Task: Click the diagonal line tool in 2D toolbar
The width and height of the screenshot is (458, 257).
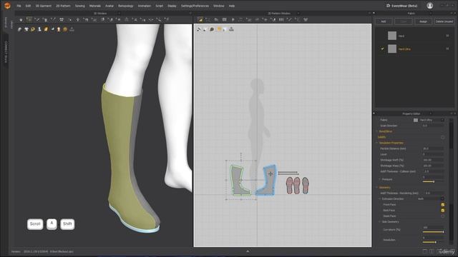Action: (289, 19)
